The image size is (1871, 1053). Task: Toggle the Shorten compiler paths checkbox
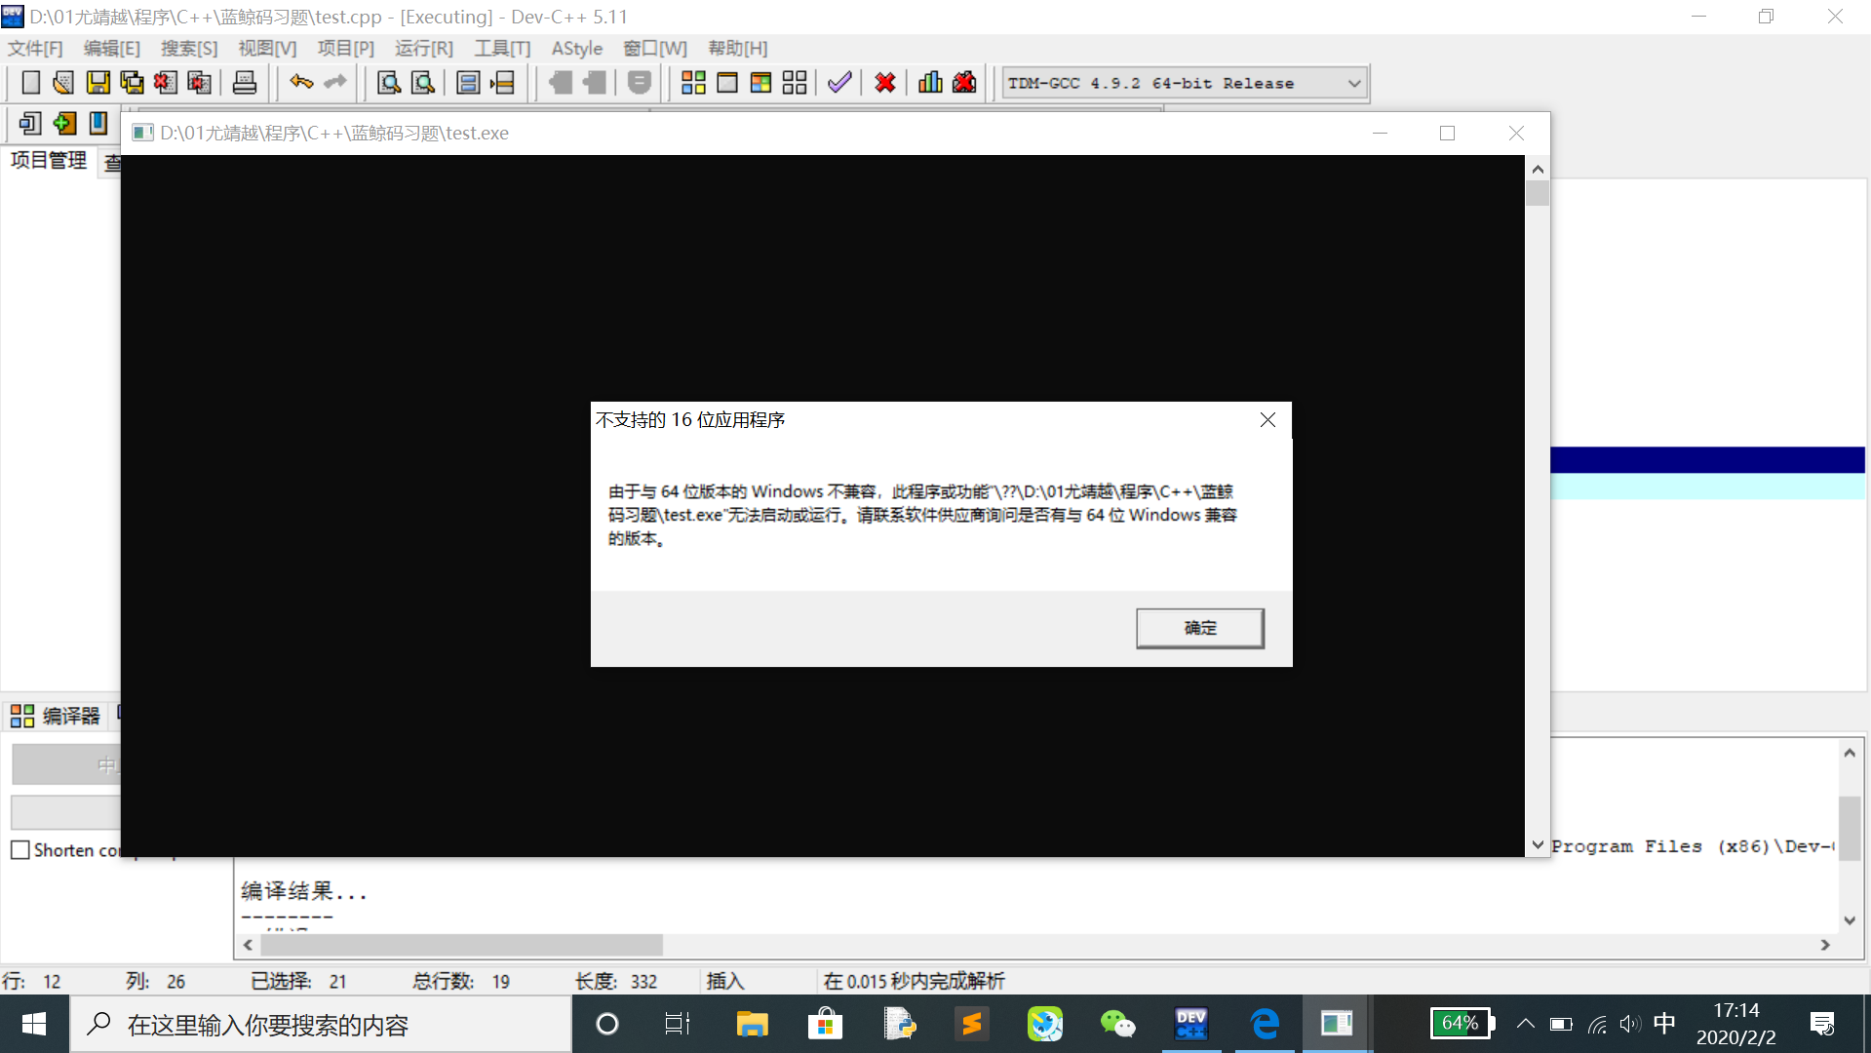(x=20, y=850)
